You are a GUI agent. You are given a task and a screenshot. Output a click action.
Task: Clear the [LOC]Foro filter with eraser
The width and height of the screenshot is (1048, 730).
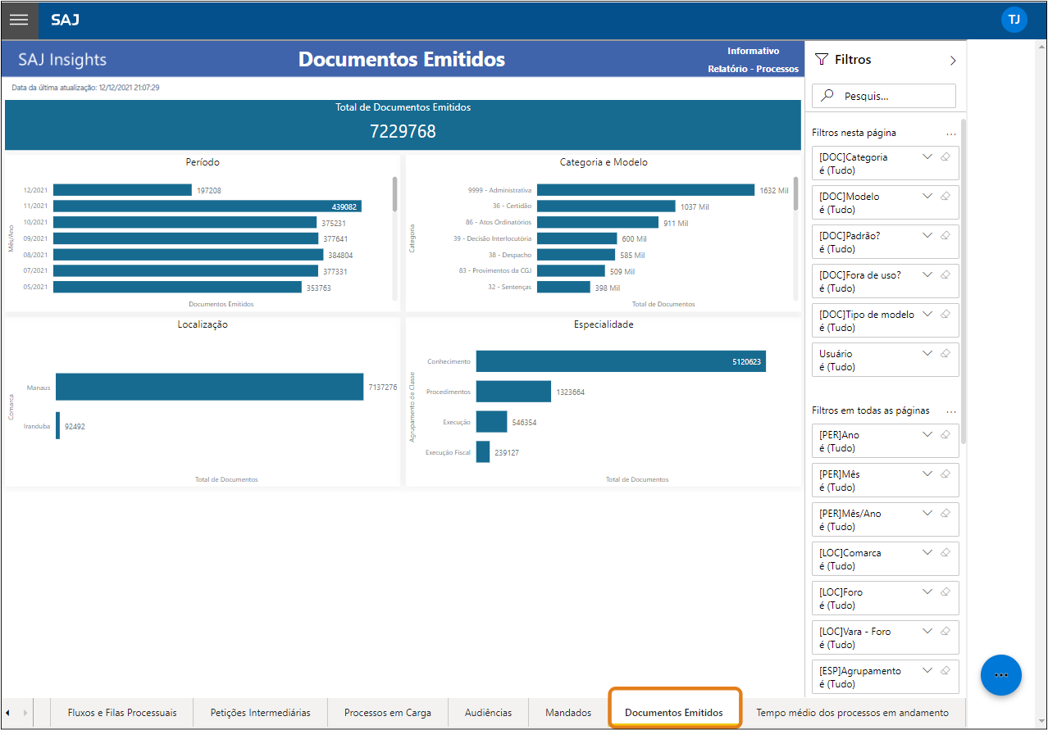point(945,592)
